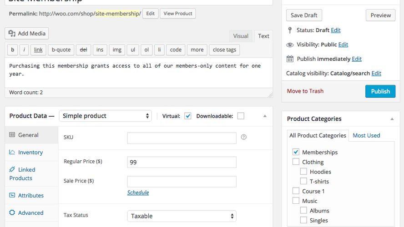Insert a blockquote with b-quote button
The width and height of the screenshot is (404, 227).
click(61, 50)
